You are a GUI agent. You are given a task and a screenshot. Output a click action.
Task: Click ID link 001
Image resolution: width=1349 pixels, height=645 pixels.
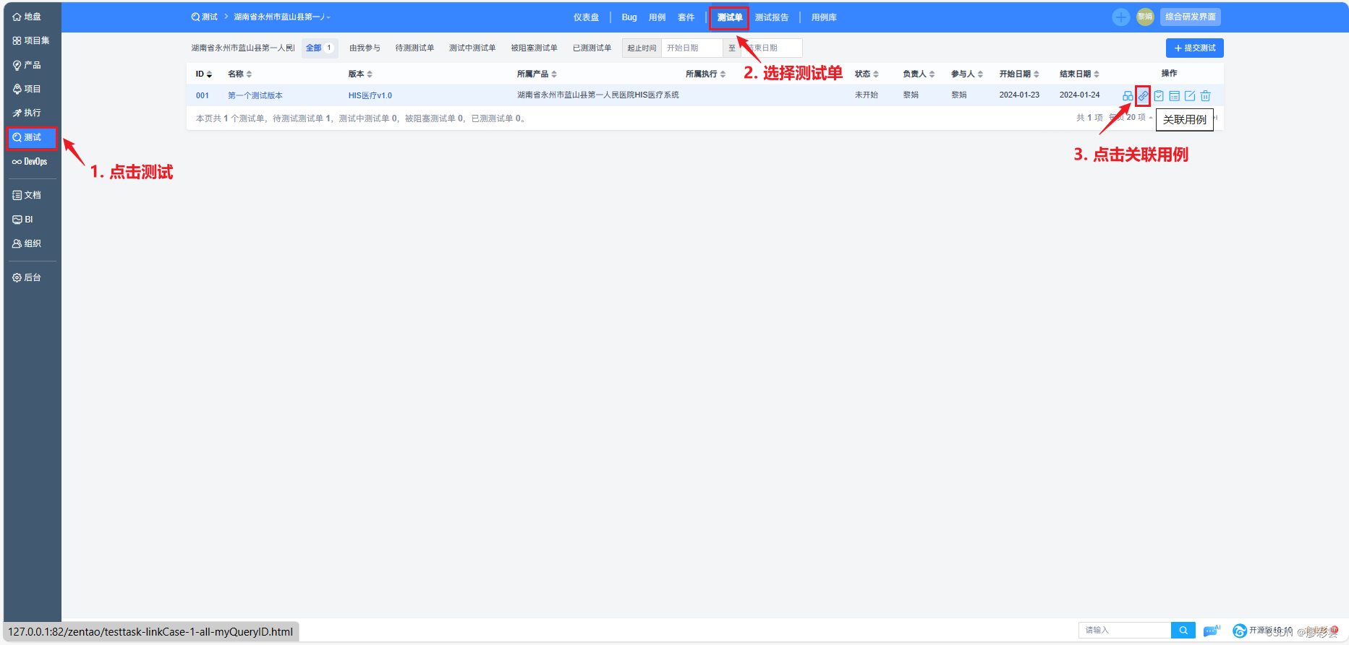(x=203, y=95)
